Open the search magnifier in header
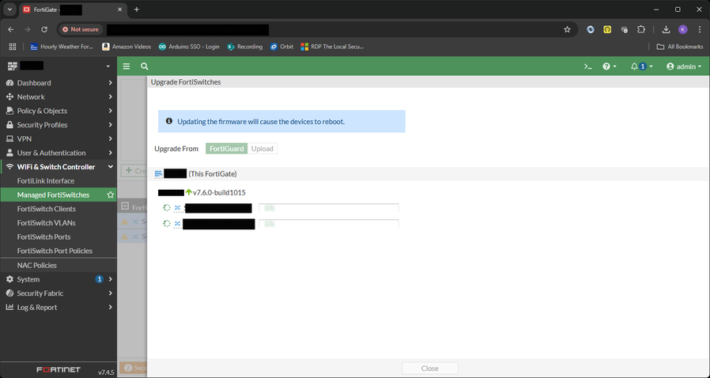Screen dimensions: 710x378 click(145, 66)
